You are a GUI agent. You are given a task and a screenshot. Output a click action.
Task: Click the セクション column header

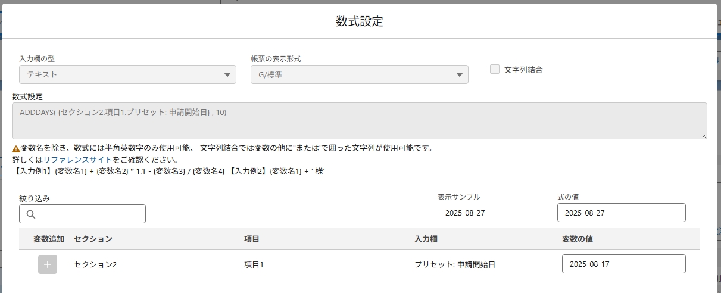point(93,239)
